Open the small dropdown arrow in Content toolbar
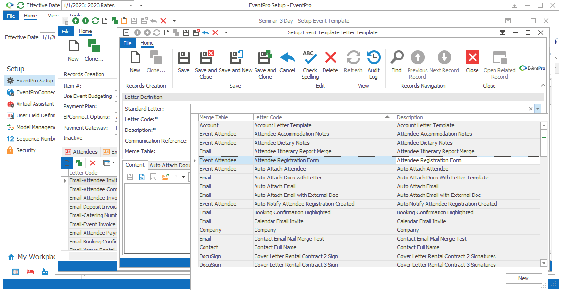 pos(183,177)
